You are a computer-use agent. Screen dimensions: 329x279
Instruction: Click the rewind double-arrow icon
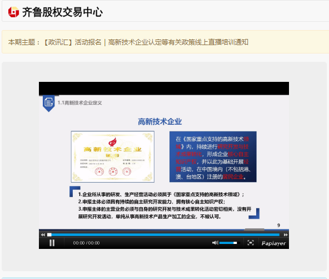pos(43,234)
